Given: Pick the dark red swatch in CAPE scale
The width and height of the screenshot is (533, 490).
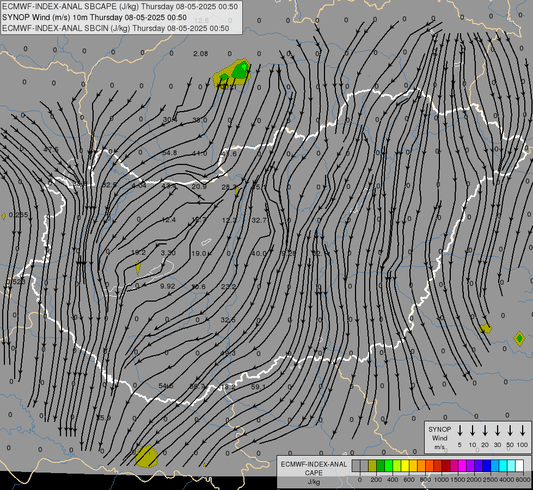Looking at the screenshot, I should coord(446,466).
